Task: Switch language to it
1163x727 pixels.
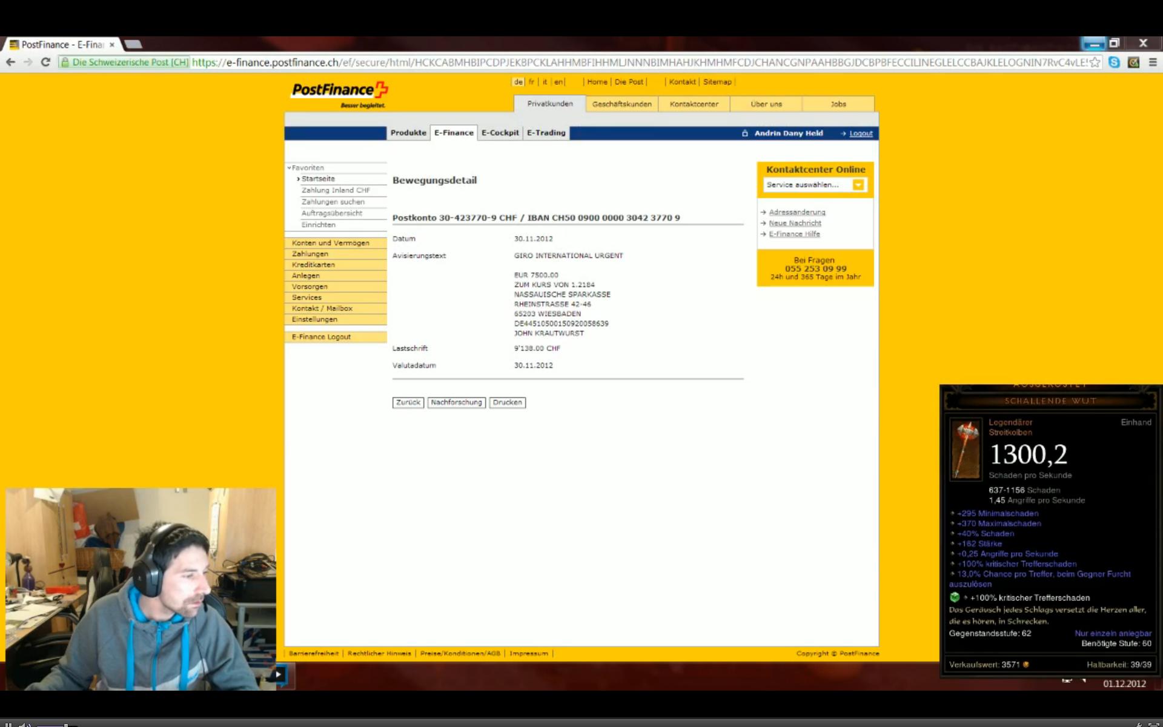Action: (x=545, y=82)
